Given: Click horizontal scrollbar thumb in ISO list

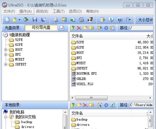Looking at the screenshot, I should tap(91, 98).
